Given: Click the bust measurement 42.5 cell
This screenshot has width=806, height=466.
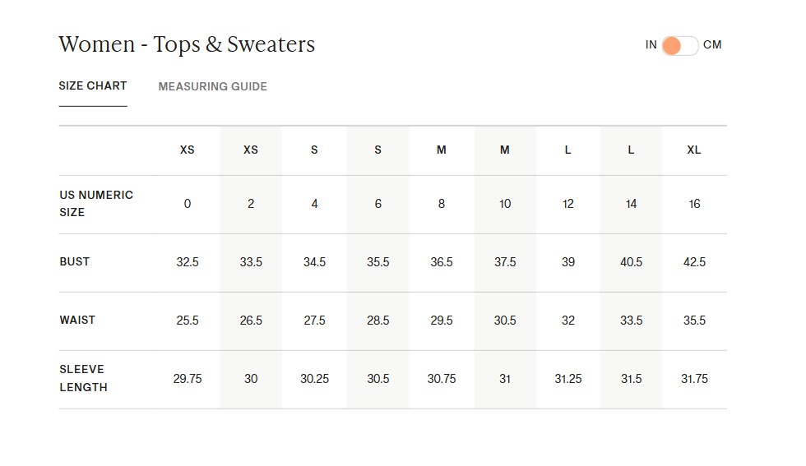Looking at the screenshot, I should (694, 262).
